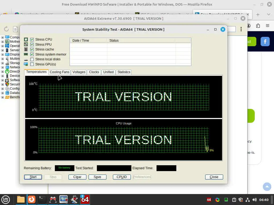Disable the Stress cache checkbox
This screenshot has height=205, width=274.
[32, 49]
